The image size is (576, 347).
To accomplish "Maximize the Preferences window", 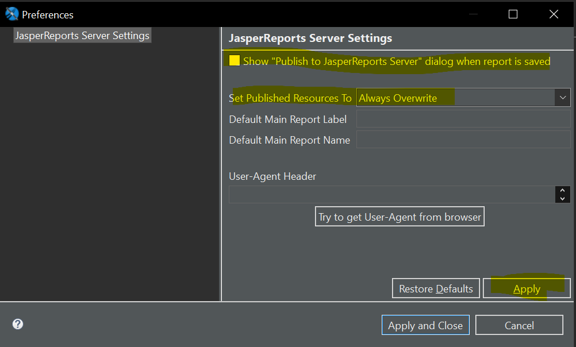I will coord(513,14).
